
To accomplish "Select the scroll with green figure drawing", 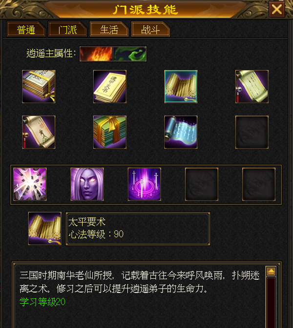I will pos(39,132).
